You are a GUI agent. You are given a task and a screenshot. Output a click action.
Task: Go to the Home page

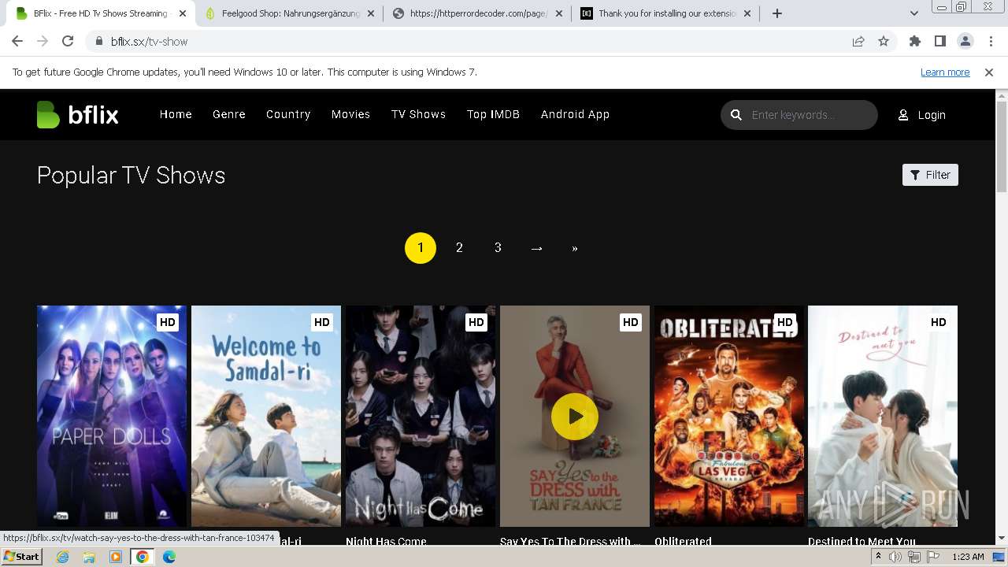[176, 114]
